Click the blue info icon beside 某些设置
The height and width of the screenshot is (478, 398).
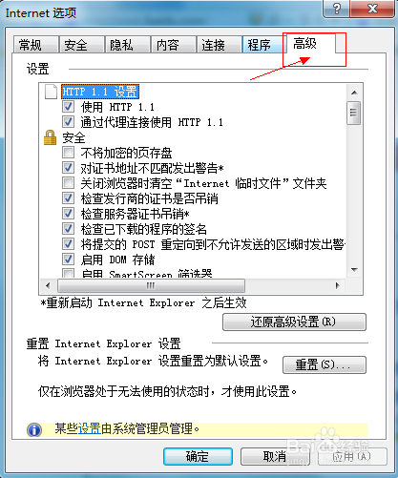pyautogui.click(x=34, y=429)
